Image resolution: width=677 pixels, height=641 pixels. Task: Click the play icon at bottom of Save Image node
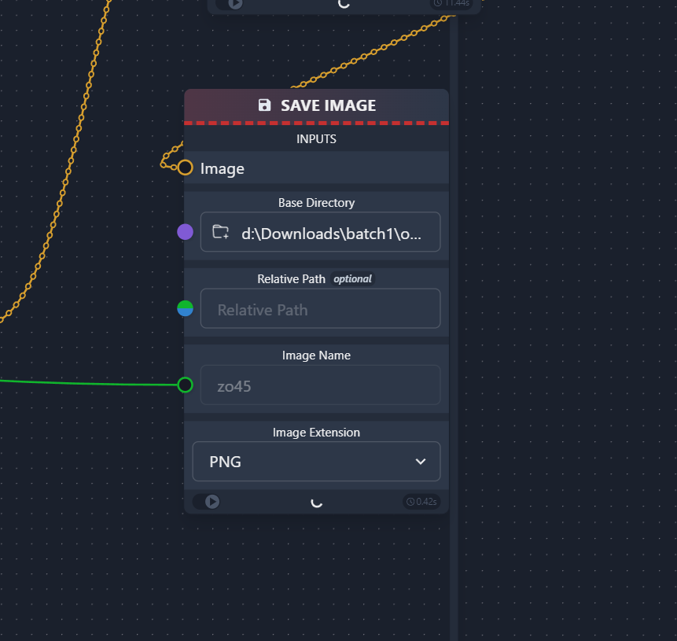pos(212,501)
